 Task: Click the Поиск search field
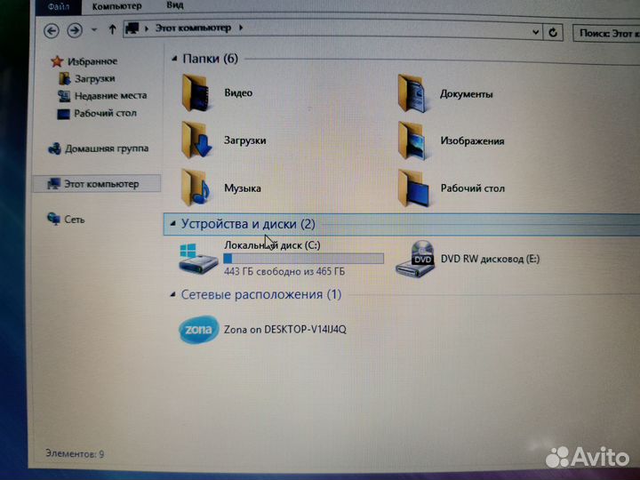point(606,34)
